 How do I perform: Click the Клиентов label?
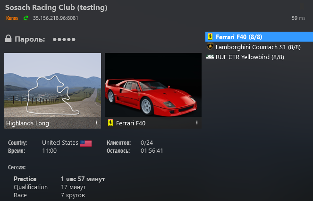click(119, 143)
